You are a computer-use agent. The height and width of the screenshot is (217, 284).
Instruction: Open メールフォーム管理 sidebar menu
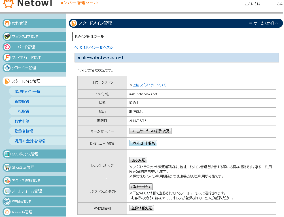[x=34, y=191]
